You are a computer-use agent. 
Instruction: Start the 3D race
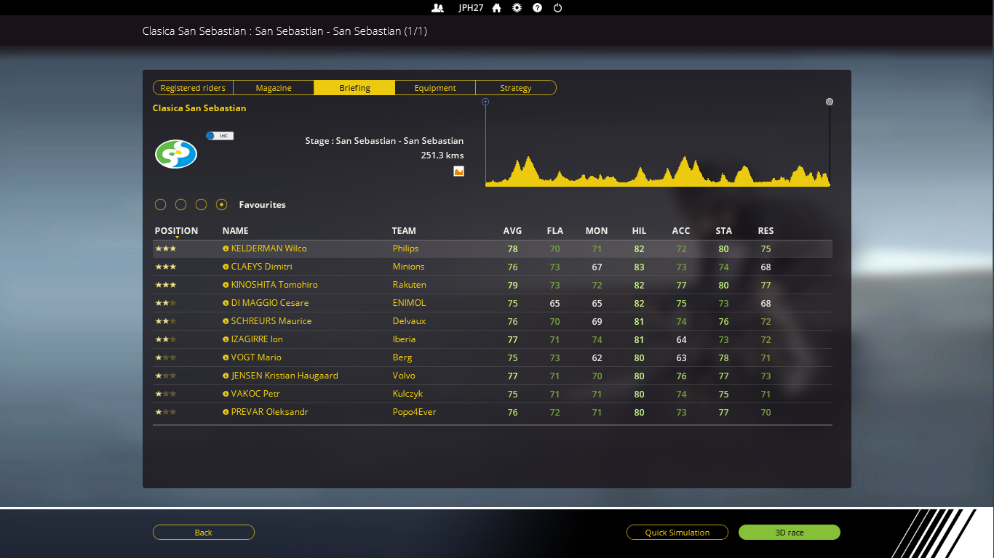pyautogui.click(x=789, y=533)
